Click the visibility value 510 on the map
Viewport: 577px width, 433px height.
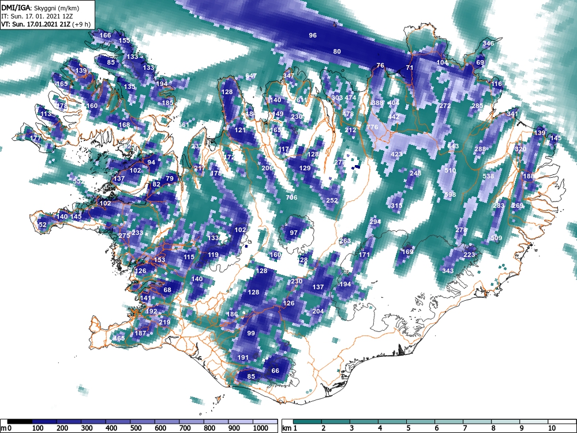click(x=450, y=170)
